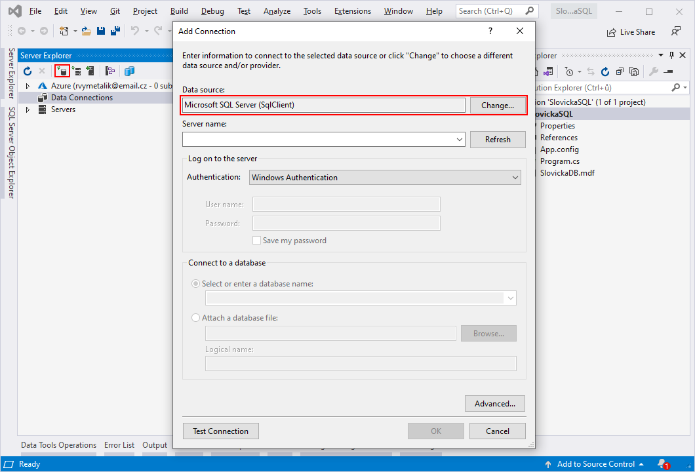Click the Test Connection button
Viewport: 695px width, 472px height.
point(220,431)
